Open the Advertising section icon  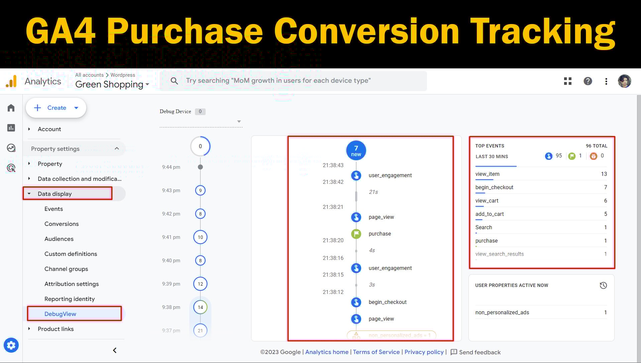(x=11, y=168)
